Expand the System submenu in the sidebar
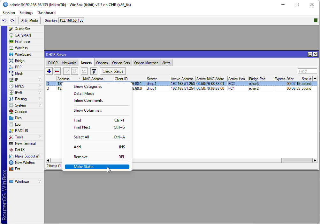This screenshot has height=224, width=320. (x=41, y=105)
